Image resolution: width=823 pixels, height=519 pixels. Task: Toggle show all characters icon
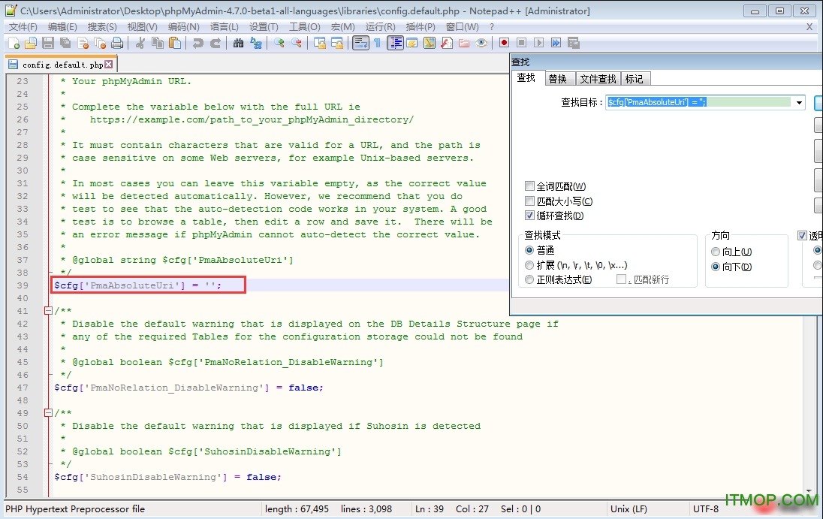377,43
